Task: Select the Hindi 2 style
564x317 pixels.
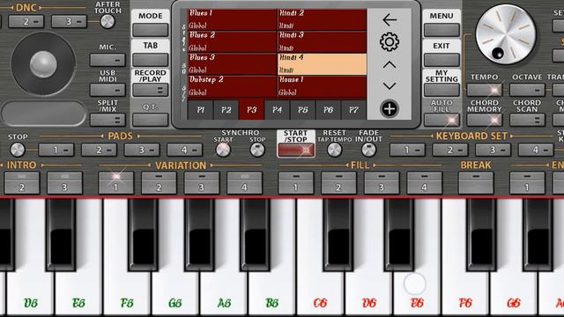Action: tap(322, 19)
